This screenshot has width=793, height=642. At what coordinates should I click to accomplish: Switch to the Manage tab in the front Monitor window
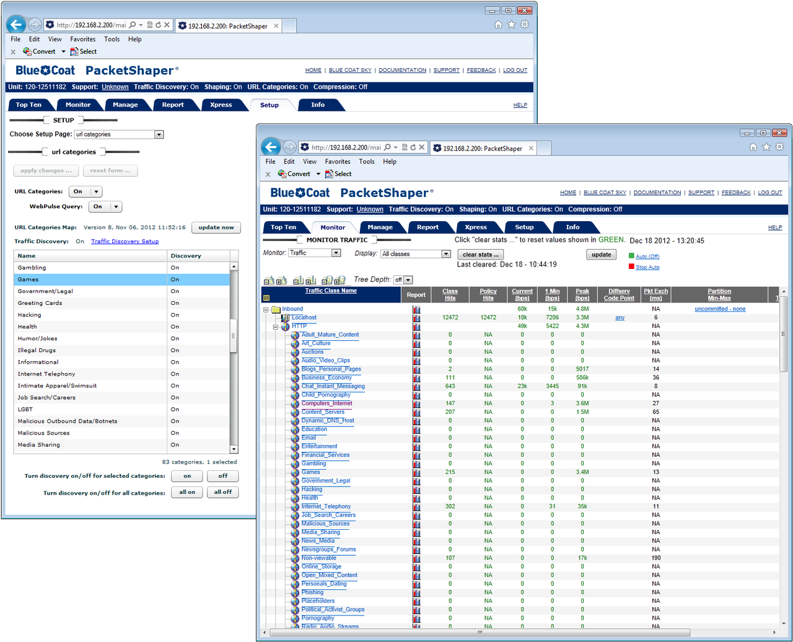380,227
